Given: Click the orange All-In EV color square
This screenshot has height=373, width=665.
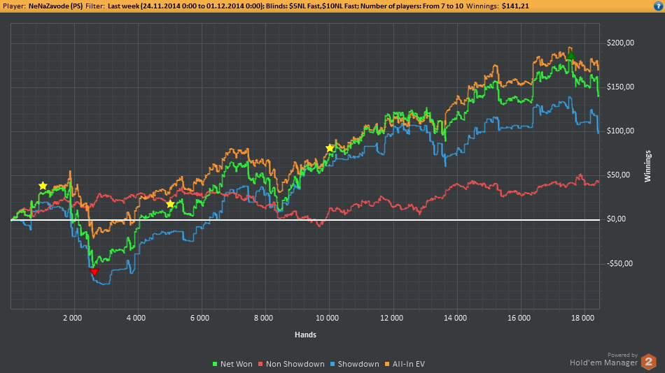Looking at the screenshot, I should click(x=388, y=364).
